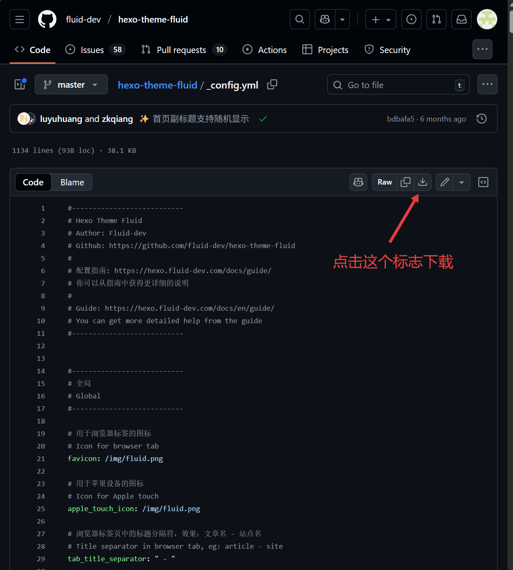The image size is (513, 570).
Task: Open file commit history clock icon
Action: [x=482, y=119]
